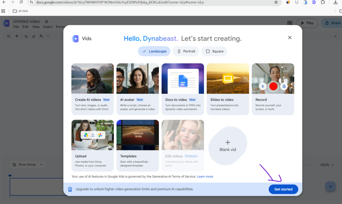The height and width of the screenshot is (204, 342).
Task: Click the upgrade badge icon in banner
Action: [x=70, y=189]
